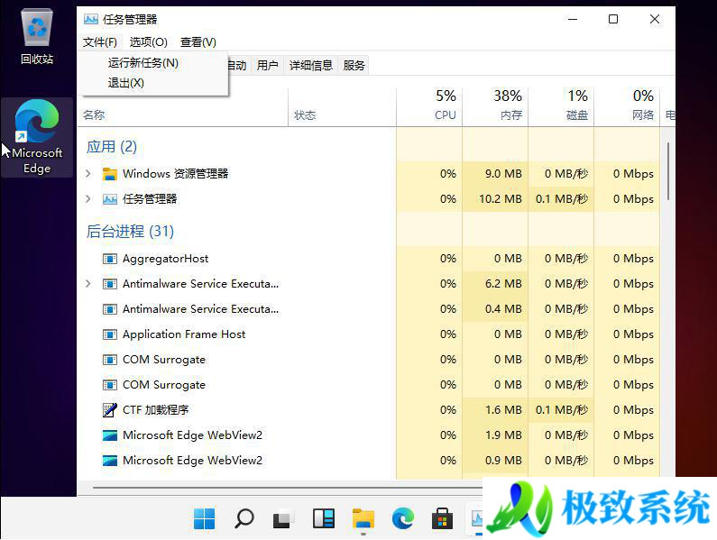Click the second COM Surrogate process icon
Screen dimensions: 717x540
tap(110, 385)
